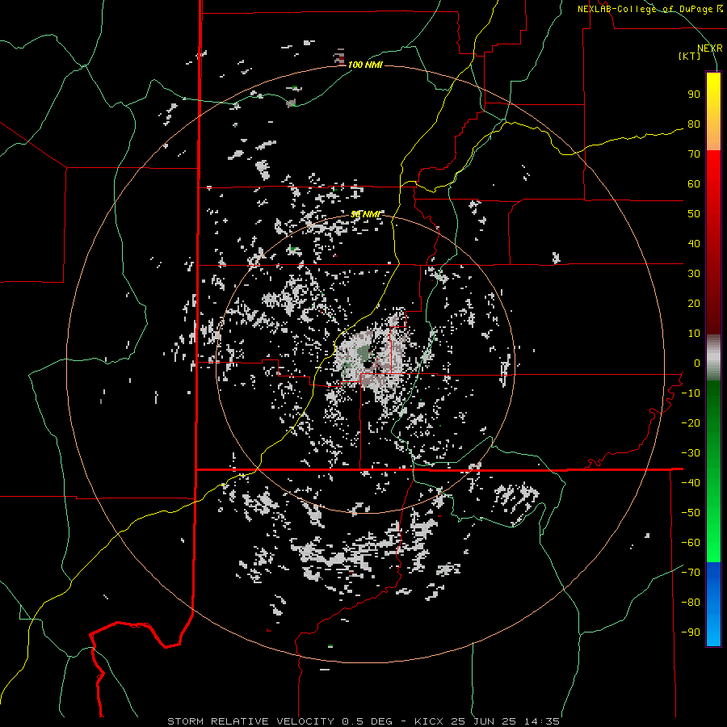
Task: Click the gray near-zero segment of the color bar
Action: coord(713,358)
